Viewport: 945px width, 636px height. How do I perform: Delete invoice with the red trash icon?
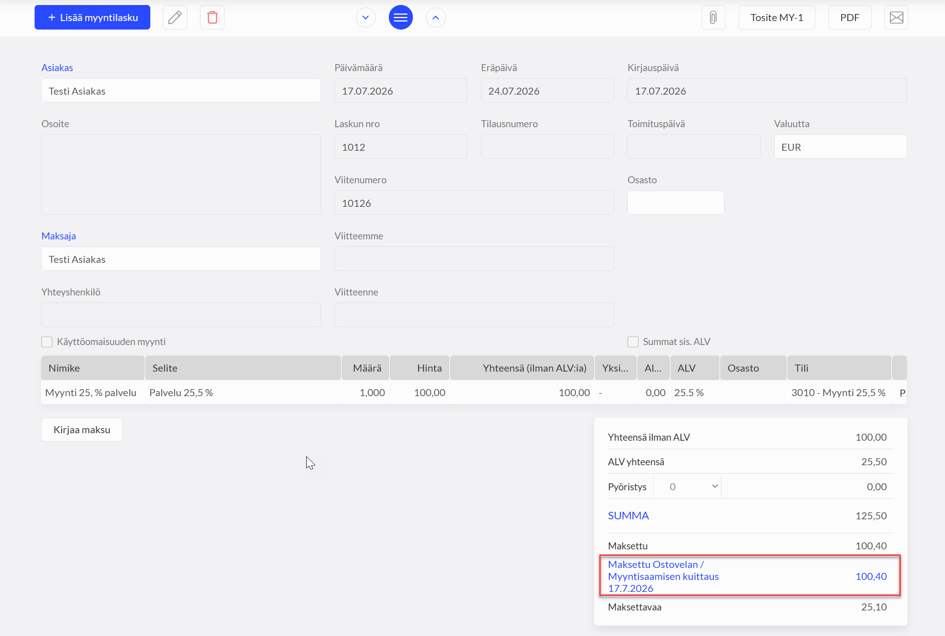[x=212, y=18]
